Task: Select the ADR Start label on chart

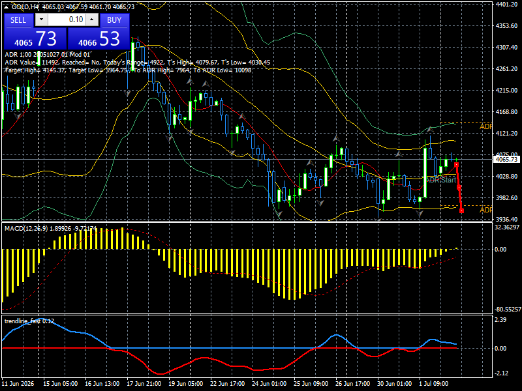Action: 441,180
